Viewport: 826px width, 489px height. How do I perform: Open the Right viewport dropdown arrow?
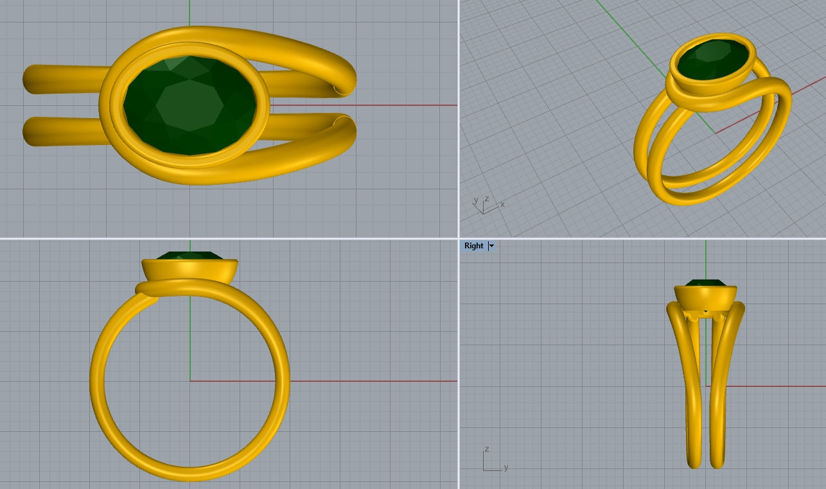click(x=491, y=246)
